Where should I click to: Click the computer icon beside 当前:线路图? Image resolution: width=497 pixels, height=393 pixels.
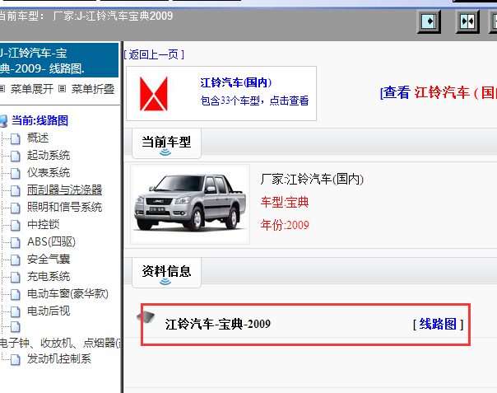pyautogui.click(x=3, y=121)
